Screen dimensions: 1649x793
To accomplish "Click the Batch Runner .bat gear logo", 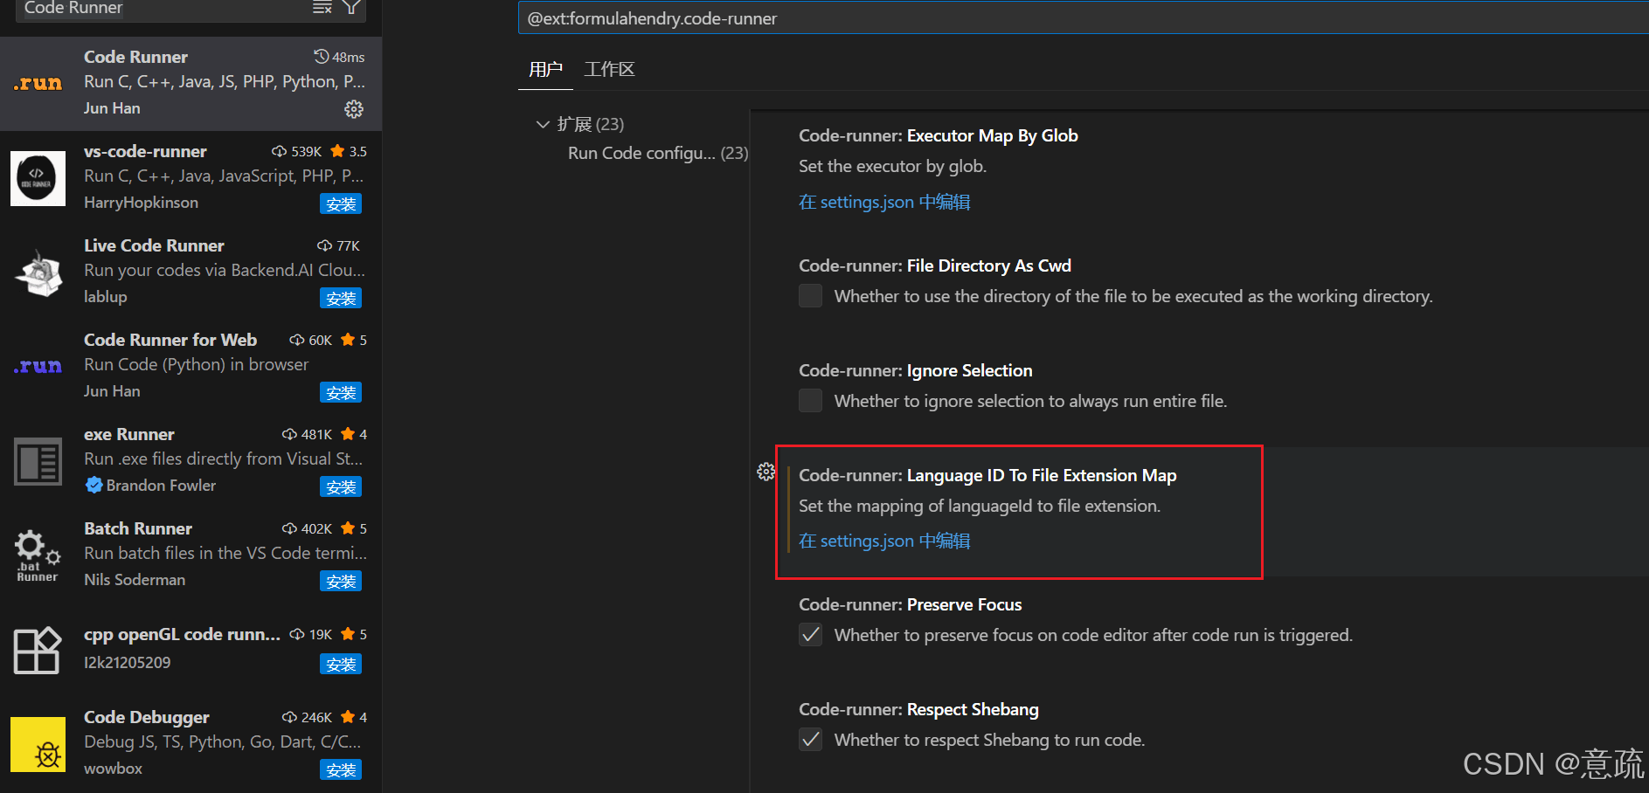I will 38,555.
